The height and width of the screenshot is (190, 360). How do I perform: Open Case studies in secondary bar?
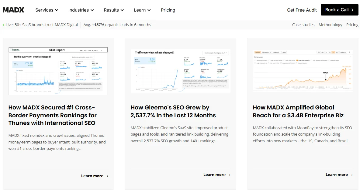303,25
